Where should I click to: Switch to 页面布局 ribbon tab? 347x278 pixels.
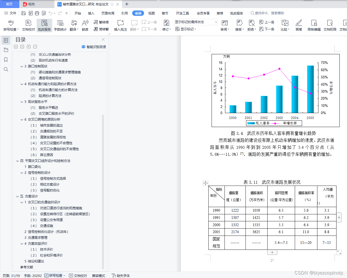pos(108,13)
